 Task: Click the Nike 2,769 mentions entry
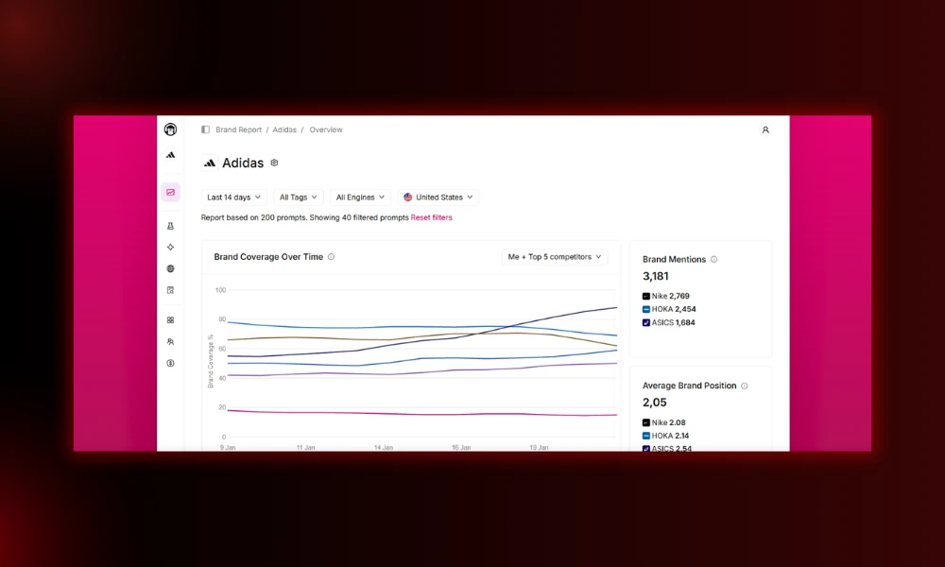pyautogui.click(x=666, y=297)
